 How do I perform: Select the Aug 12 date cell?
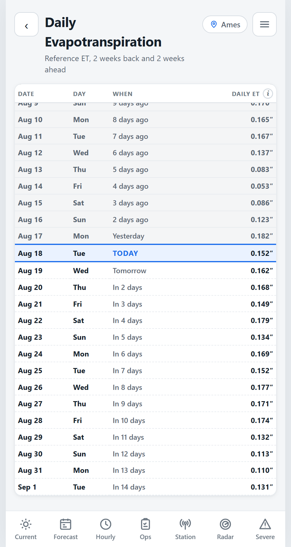(x=30, y=153)
